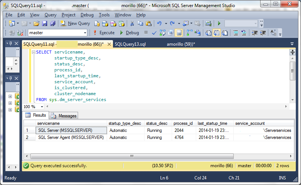This screenshot has height=185, width=301.
Task: Click the Copy icon
Action: point(140,23)
